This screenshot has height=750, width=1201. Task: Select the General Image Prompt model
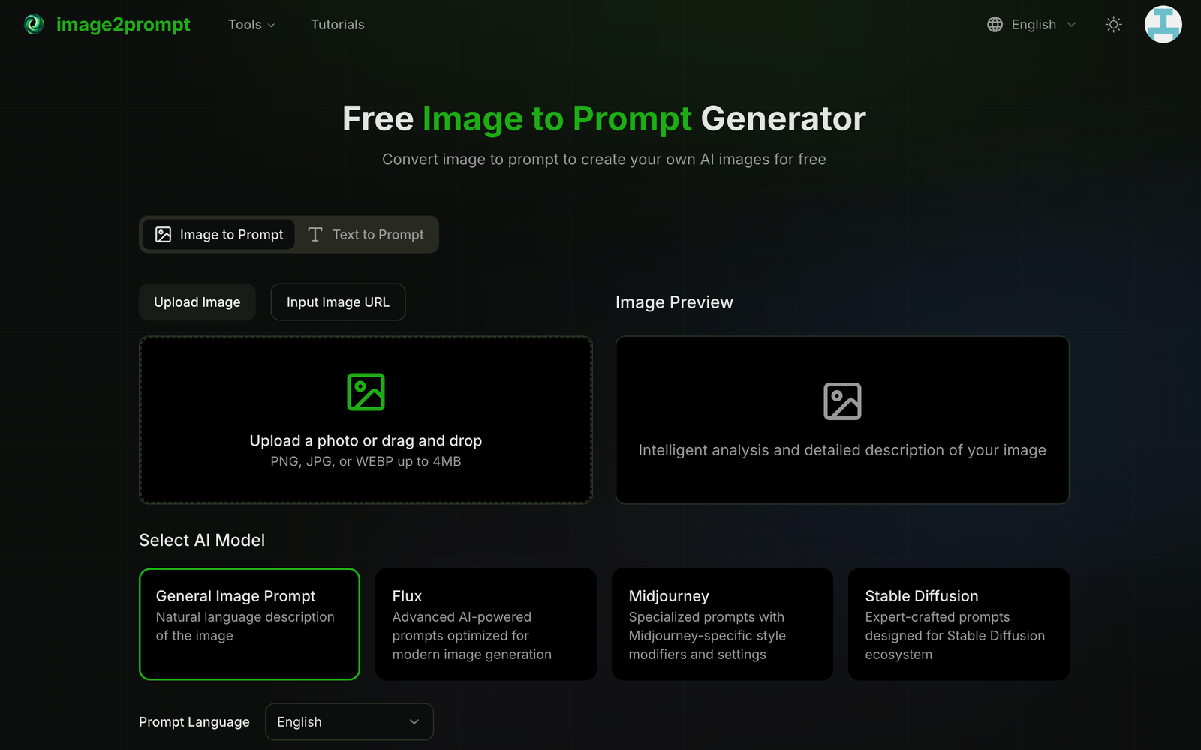pos(249,624)
